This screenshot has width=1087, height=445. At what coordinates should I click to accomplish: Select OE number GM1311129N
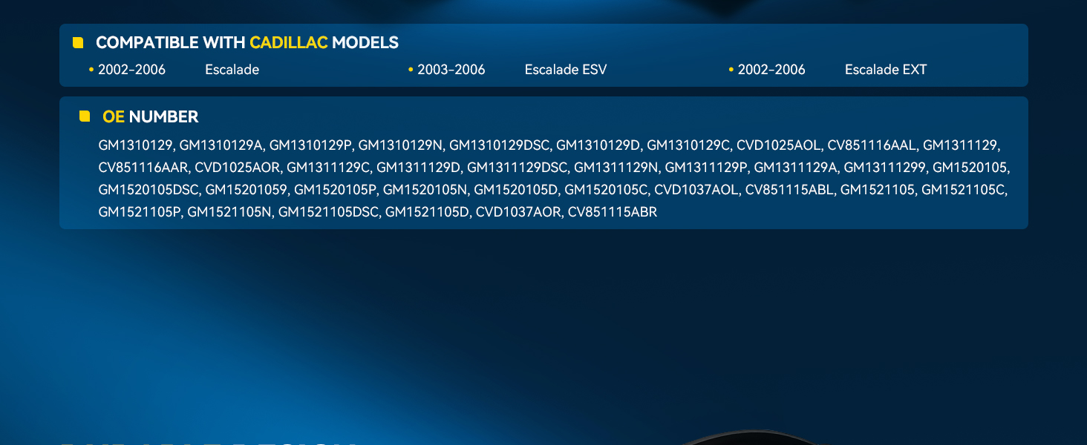tap(615, 168)
